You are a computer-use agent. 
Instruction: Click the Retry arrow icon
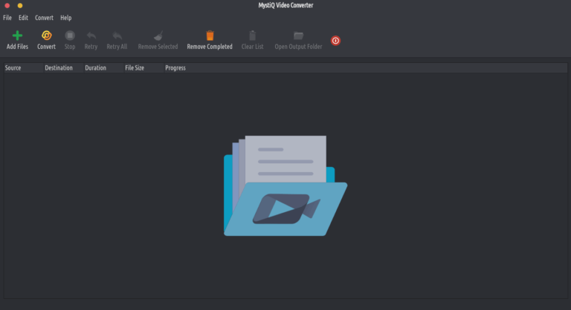pyautogui.click(x=91, y=36)
